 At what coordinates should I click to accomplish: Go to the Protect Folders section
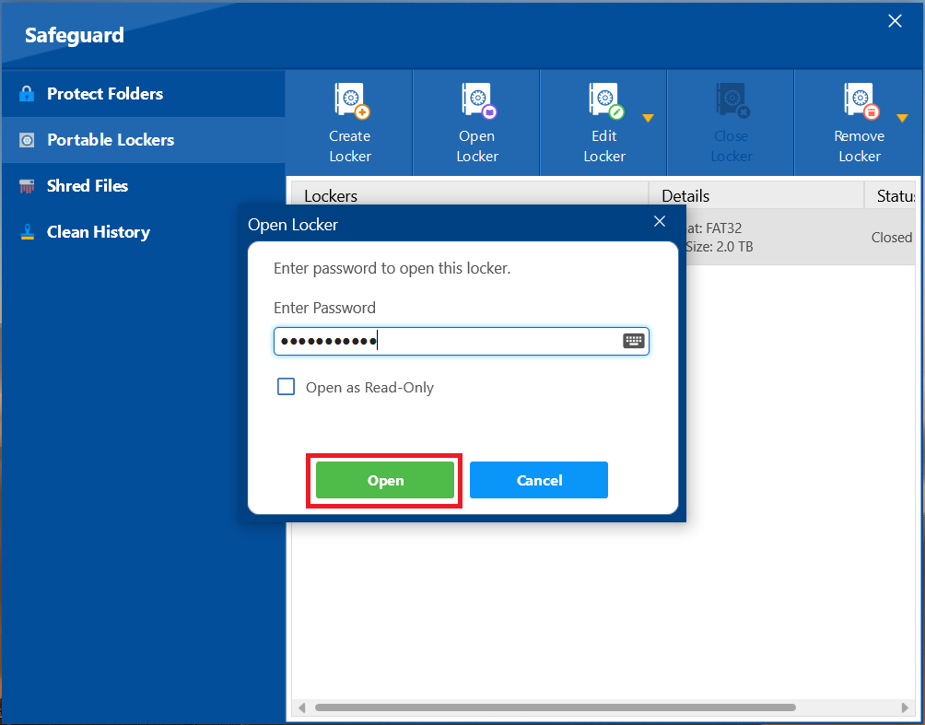pos(144,94)
